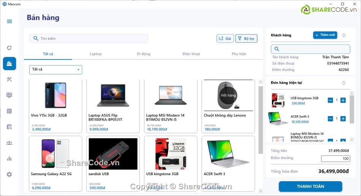Click the THANH TOÁN checkout button
The height and width of the screenshot is (196, 361).
310,187
